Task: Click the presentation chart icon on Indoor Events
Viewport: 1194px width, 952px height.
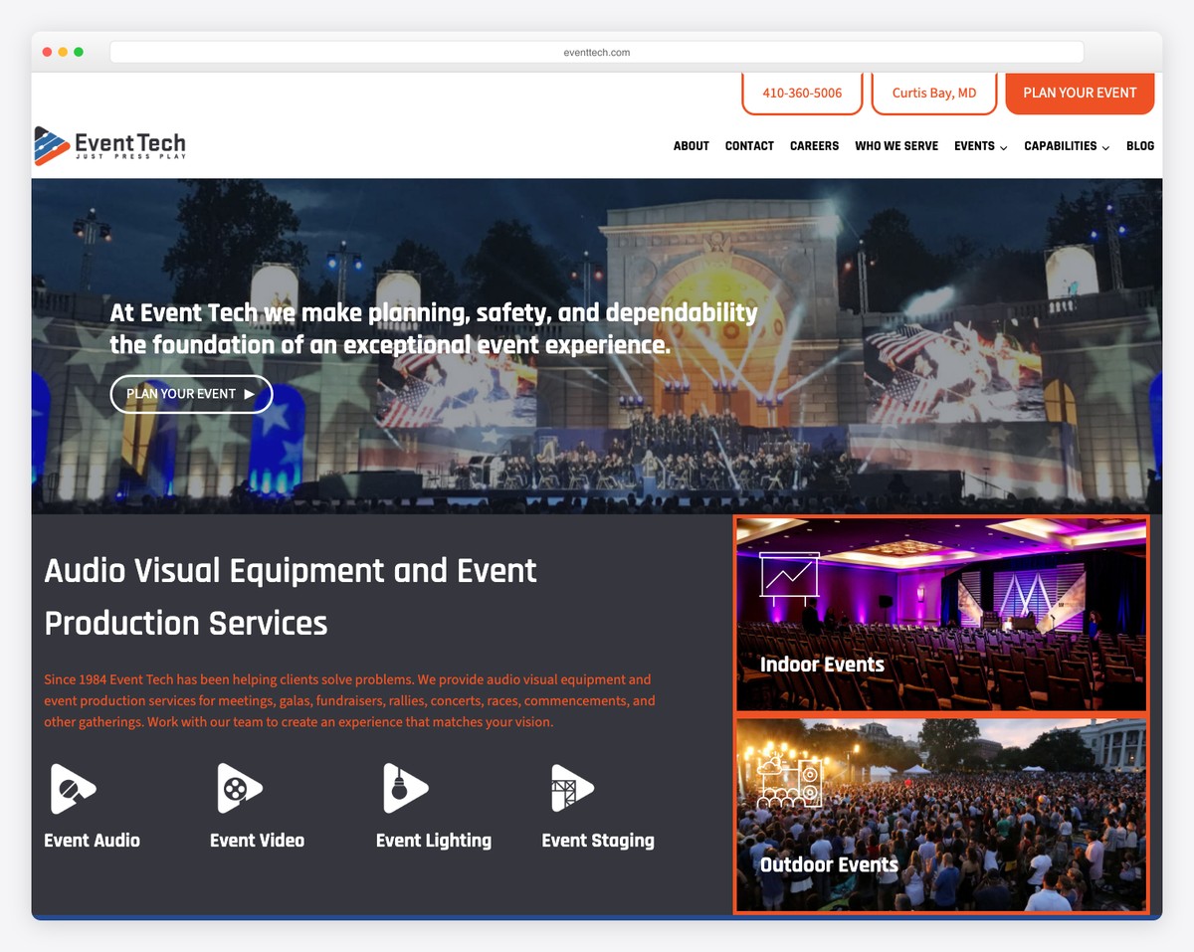Action: (x=789, y=577)
